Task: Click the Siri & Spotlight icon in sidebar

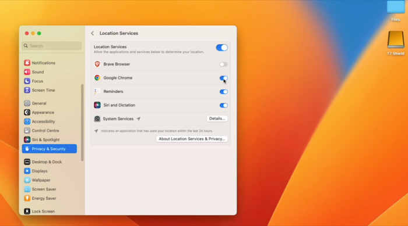Action: 27,139
